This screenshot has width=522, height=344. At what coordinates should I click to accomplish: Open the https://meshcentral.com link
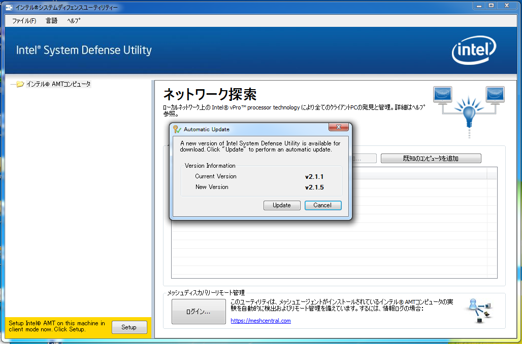point(260,321)
